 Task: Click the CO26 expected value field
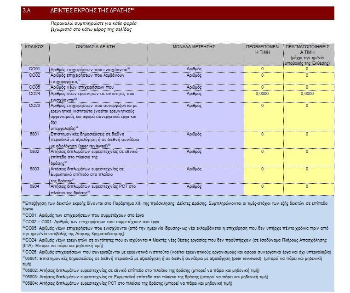(x=264, y=117)
